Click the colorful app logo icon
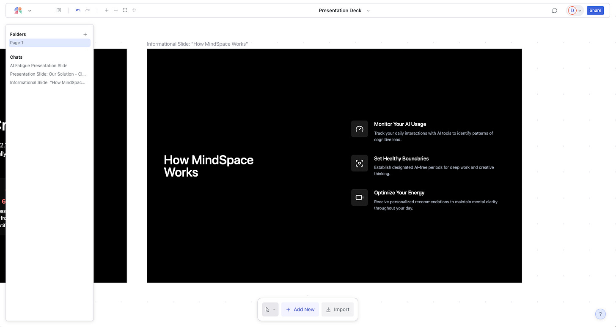 [18, 11]
